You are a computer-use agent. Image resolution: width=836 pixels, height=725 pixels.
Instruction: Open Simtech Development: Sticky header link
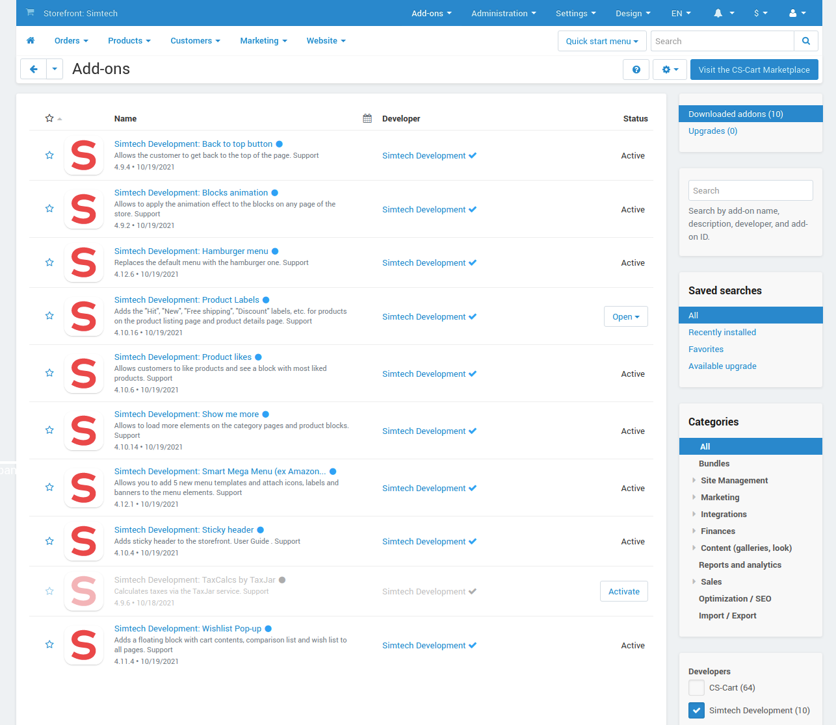[x=184, y=529]
